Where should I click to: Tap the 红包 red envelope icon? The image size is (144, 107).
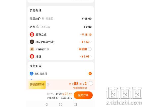(x=32, y=56)
